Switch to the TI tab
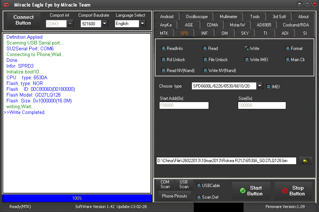Screen dimensions: 319x212 point(265,33)
